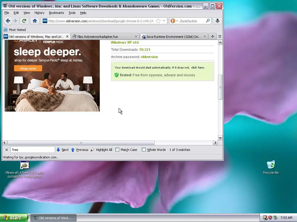297x222 pixels.
Task: Open the Most Visited bookmark folder
Action: 17,30
